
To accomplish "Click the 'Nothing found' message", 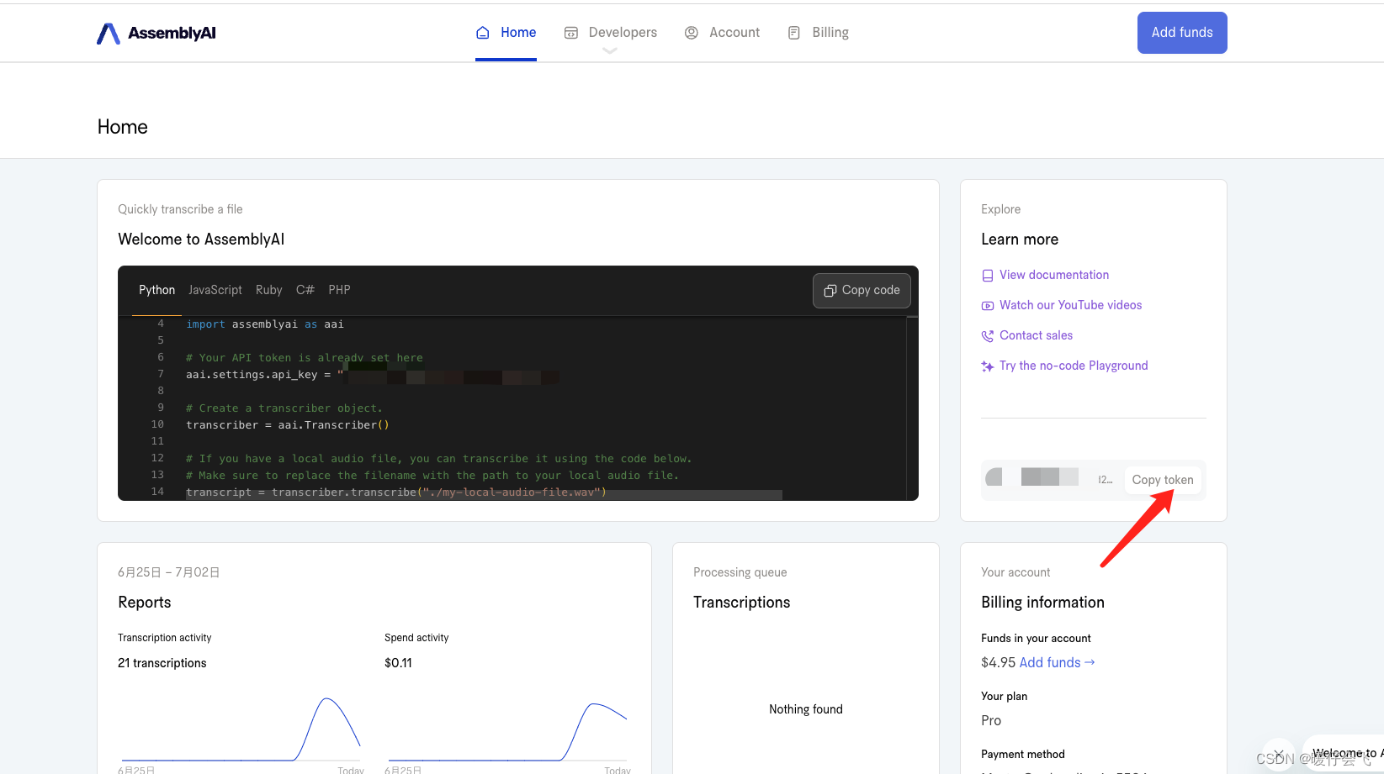I will tap(806, 709).
